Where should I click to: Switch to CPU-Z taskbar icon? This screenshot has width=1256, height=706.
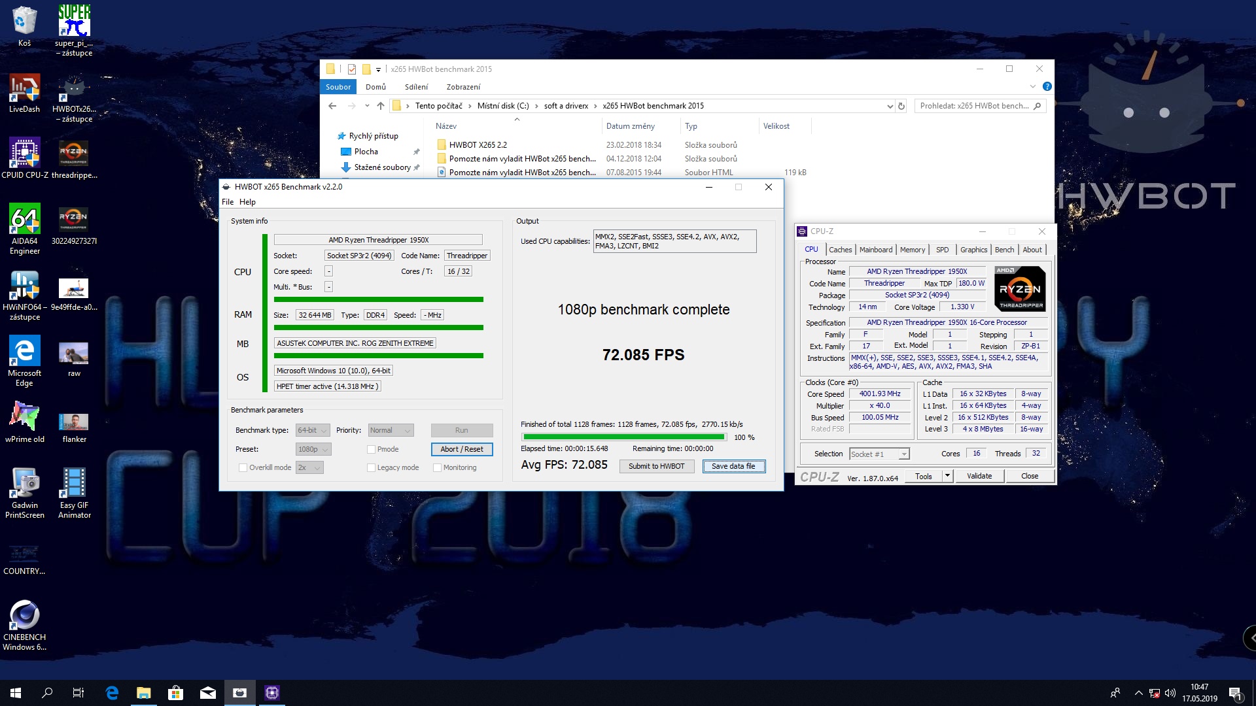pos(272,693)
